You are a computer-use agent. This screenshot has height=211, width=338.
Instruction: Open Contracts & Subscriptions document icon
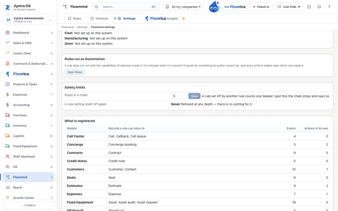(7, 64)
